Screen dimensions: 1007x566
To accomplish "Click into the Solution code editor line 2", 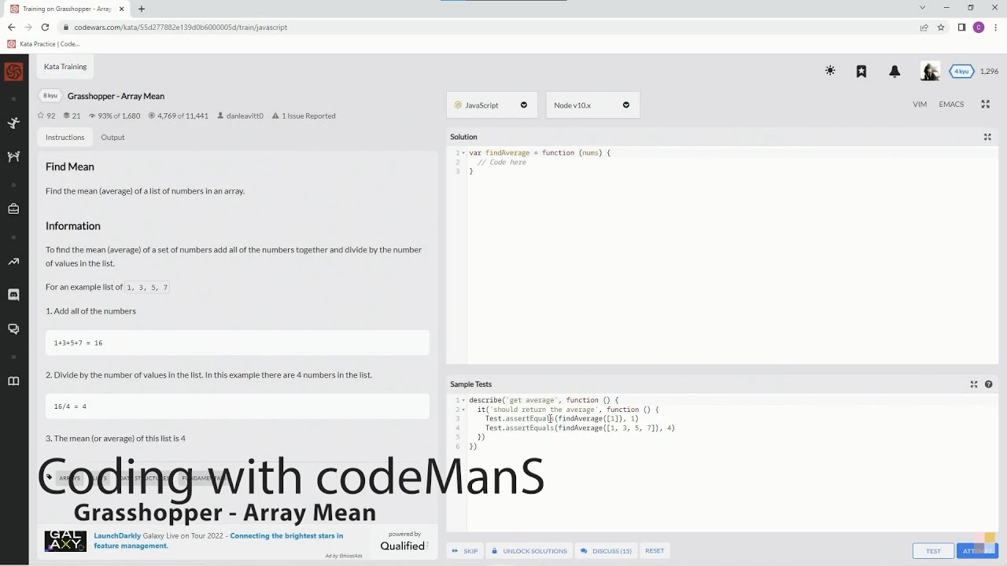I will 732,162.
